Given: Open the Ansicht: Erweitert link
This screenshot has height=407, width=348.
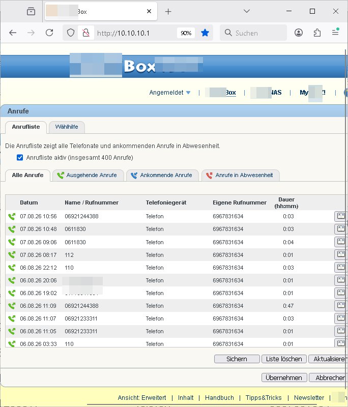Looking at the screenshot, I should [141, 398].
